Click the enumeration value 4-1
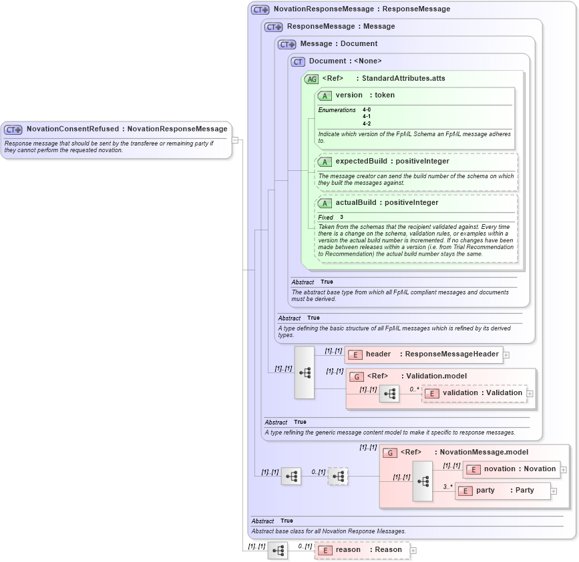This screenshot has width=579, height=562. tap(365, 115)
